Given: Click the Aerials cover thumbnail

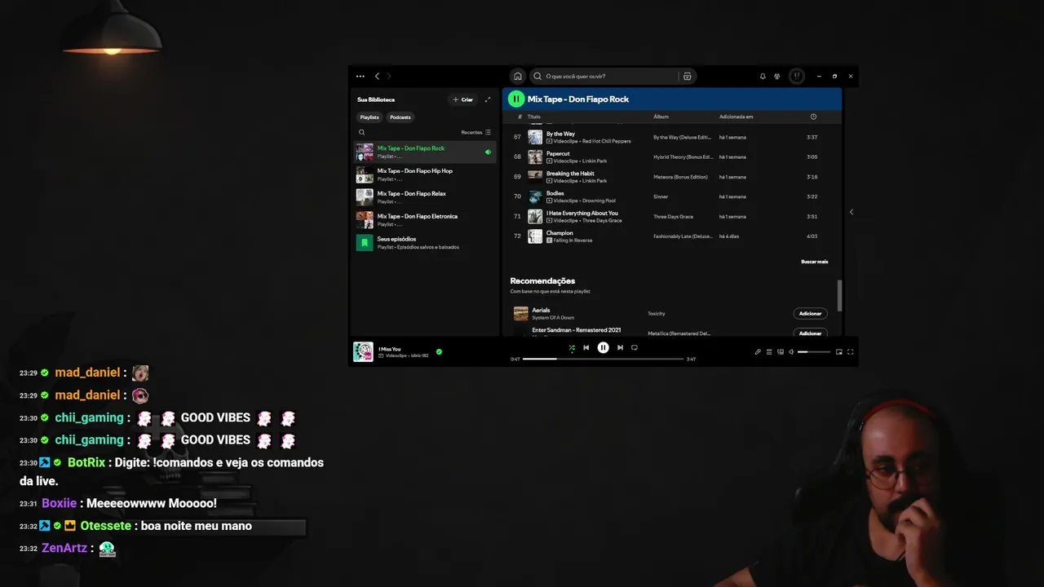Looking at the screenshot, I should pyautogui.click(x=520, y=313).
